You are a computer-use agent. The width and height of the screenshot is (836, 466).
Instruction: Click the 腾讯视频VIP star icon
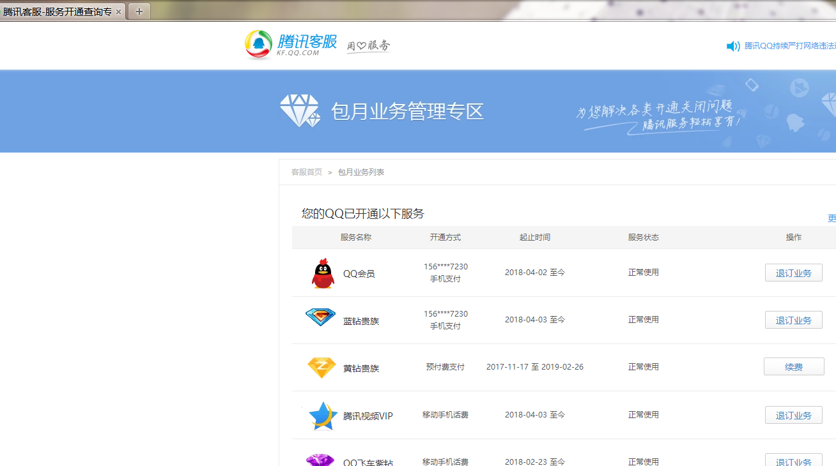323,416
